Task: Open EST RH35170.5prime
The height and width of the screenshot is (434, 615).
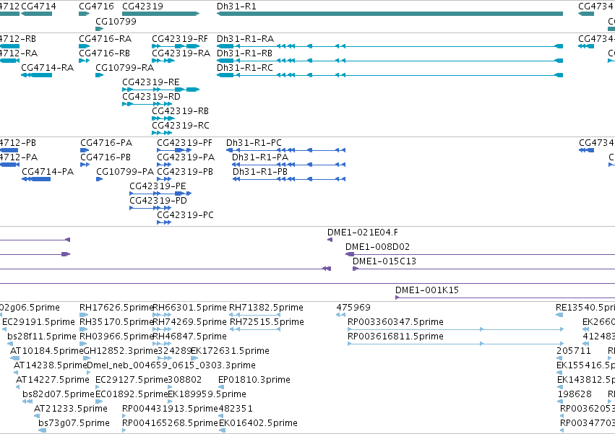Action: (116, 322)
